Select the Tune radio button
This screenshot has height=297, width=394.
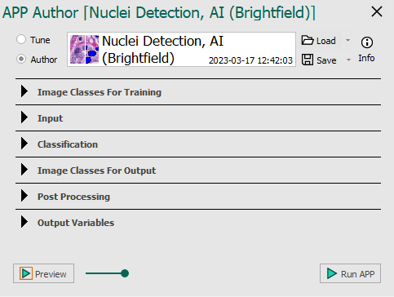pyautogui.click(x=21, y=39)
